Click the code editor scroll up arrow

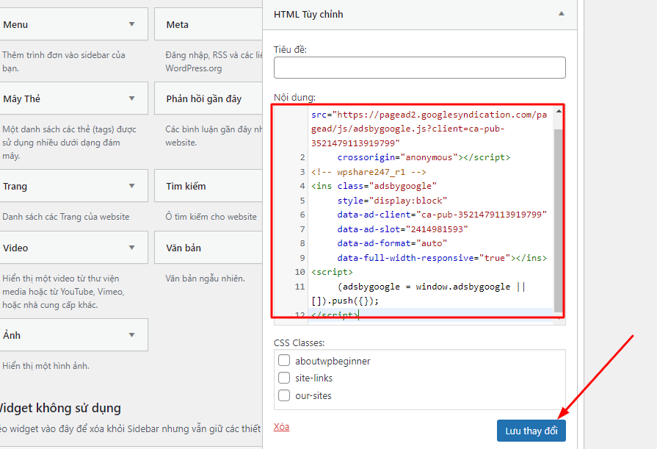coord(559,112)
